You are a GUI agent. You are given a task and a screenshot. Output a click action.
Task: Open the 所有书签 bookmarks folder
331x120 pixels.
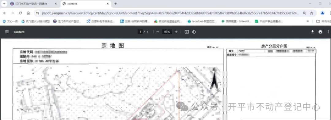[323, 21]
